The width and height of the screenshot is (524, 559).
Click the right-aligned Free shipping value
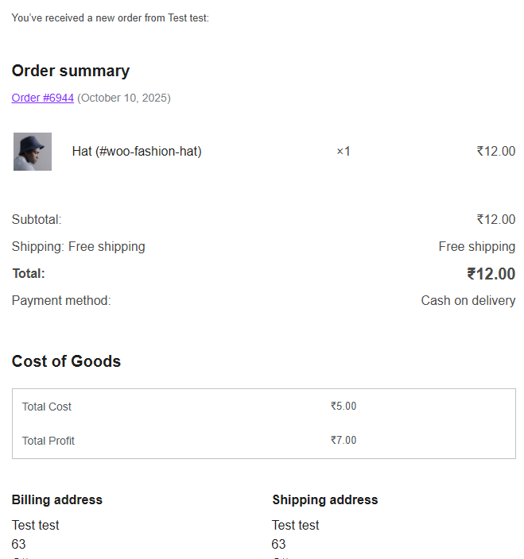pyautogui.click(x=476, y=246)
